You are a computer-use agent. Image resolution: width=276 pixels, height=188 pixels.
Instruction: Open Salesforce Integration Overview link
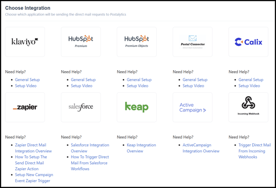click(90, 148)
